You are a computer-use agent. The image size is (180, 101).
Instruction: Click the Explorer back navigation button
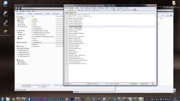(x=16, y=8)
